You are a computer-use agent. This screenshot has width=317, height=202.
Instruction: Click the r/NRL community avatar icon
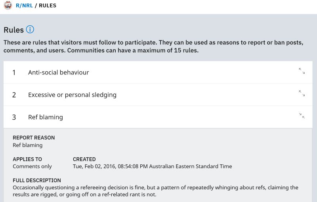pos(8,5)
